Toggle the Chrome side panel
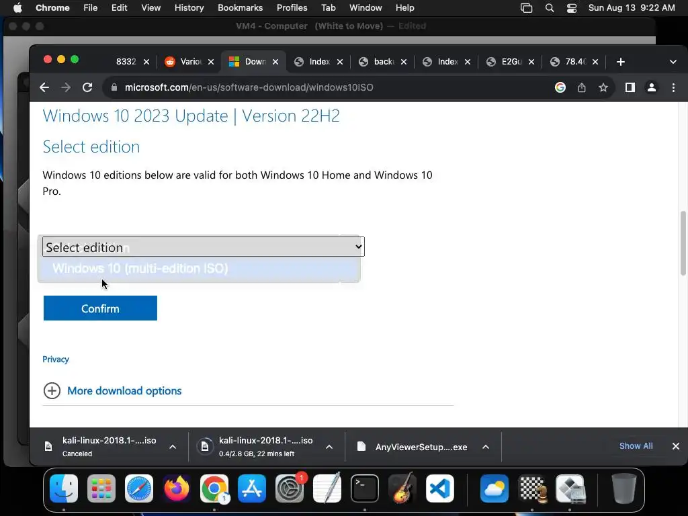The height and width of the screenshot is (516, 688). point(630,87)
